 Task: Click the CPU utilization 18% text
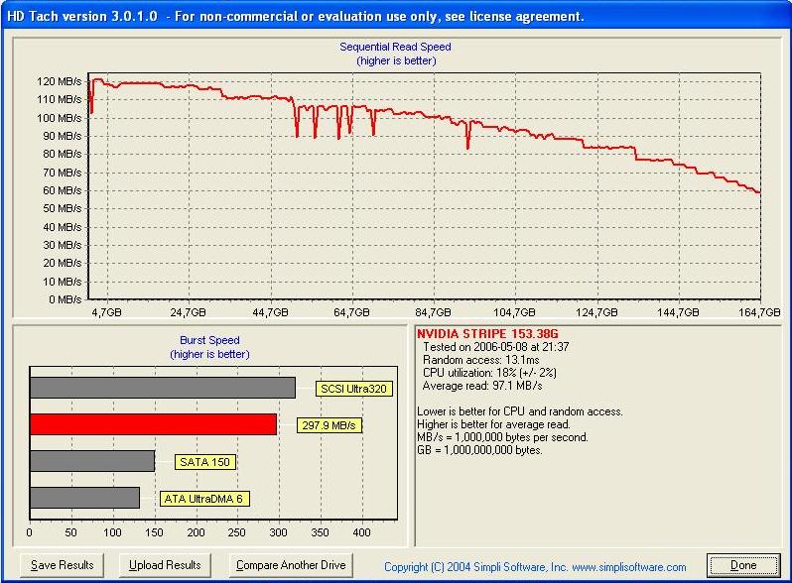tap(490, 373)
